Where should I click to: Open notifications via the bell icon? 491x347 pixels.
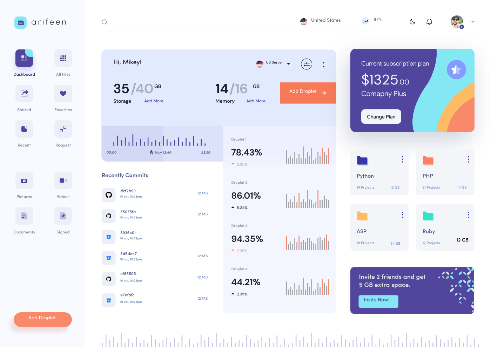pyautogui.click(x=429, y=21)
